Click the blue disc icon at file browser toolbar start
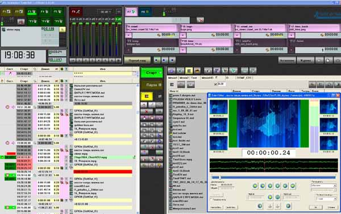This screenshot has width=341, height=214. pos(172,70)
